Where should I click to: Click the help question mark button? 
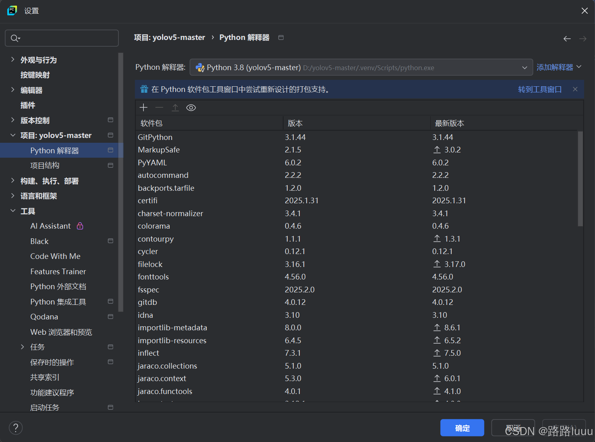(x=16, y=428)
